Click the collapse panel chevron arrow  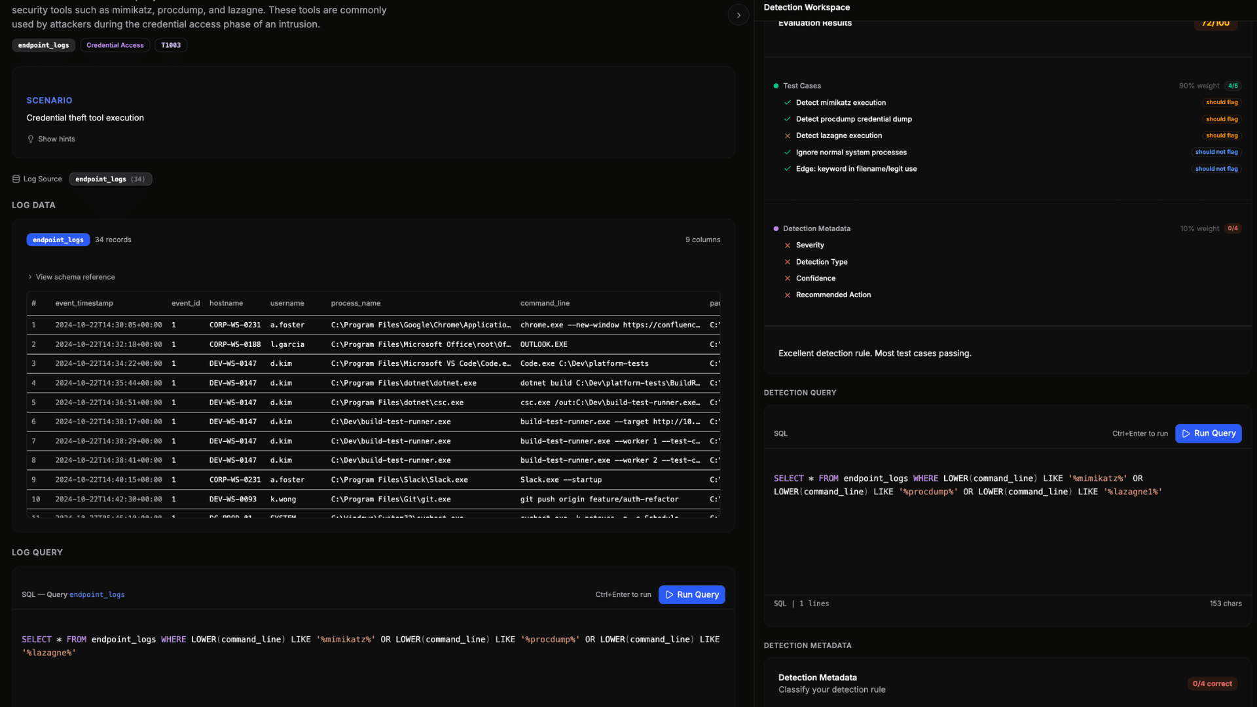coord(738,15)
